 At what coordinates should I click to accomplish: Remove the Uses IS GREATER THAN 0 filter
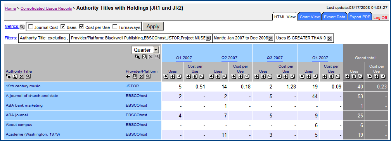click(329, 38)
